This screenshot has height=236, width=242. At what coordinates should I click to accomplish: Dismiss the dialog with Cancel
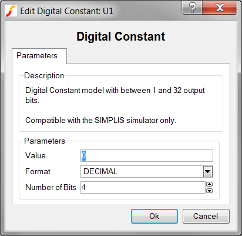(x=206, y=216)
